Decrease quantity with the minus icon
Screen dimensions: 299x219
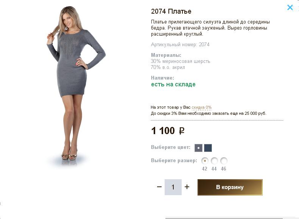pyautogui.click(x=159, y=187)
